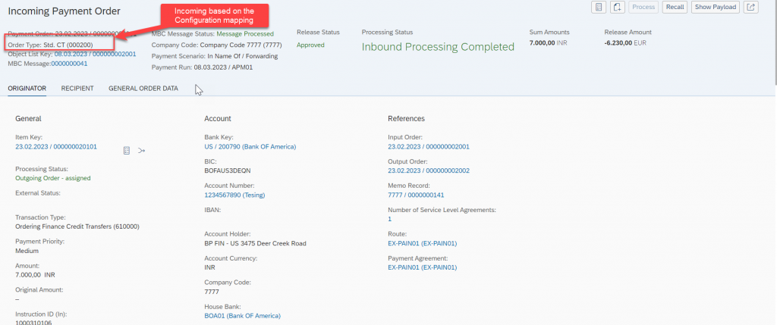Open the form icon in the header toolbar
777x325 pixels.
[x=599, y=7]
